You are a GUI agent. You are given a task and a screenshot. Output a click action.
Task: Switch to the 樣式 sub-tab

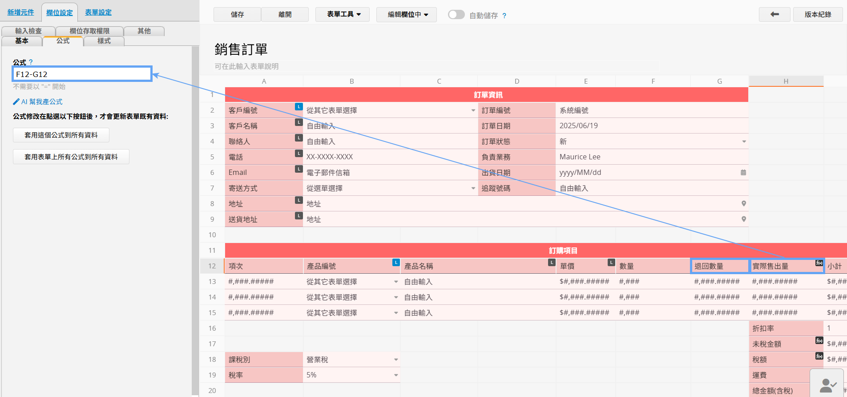pyautogui.click(x=104, y=41)
